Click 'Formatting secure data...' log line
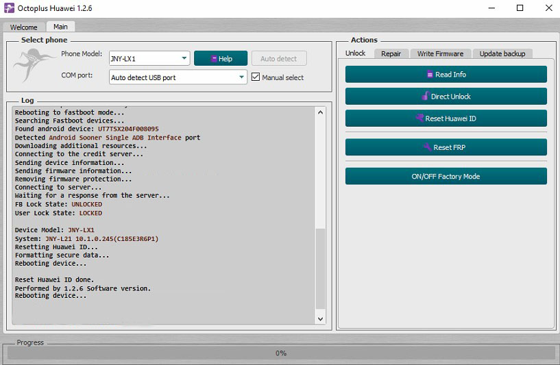 (x=62, y=255)
